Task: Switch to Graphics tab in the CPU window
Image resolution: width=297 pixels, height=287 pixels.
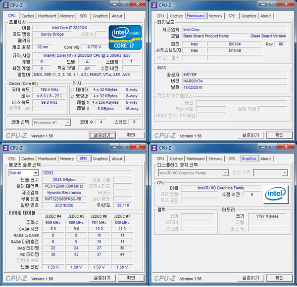Action: point(100,16)
